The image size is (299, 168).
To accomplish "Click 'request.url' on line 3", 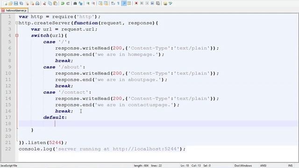I will (x=78, y=29).
